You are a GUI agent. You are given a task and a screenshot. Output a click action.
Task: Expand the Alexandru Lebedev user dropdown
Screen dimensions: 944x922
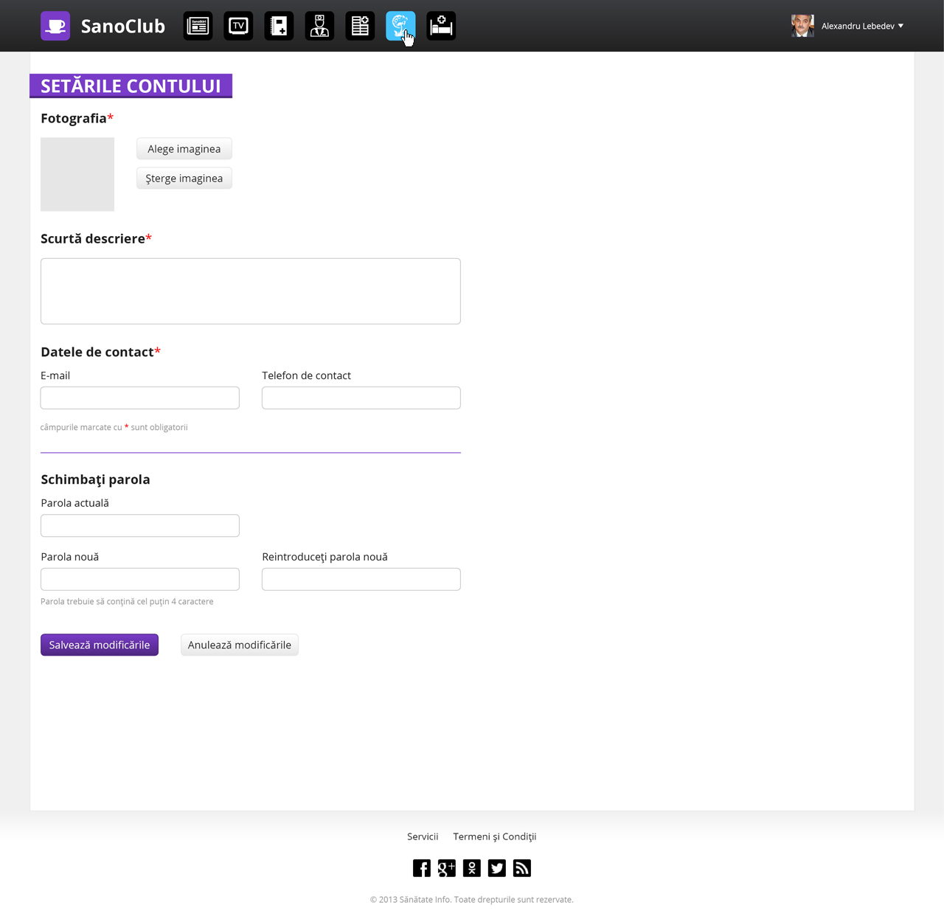861,26
